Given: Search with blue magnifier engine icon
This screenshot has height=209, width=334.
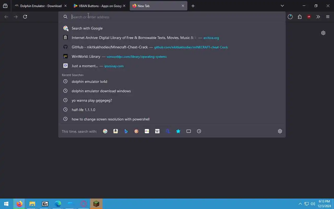Looking at the screenshot, I should [x=168, y=131].
